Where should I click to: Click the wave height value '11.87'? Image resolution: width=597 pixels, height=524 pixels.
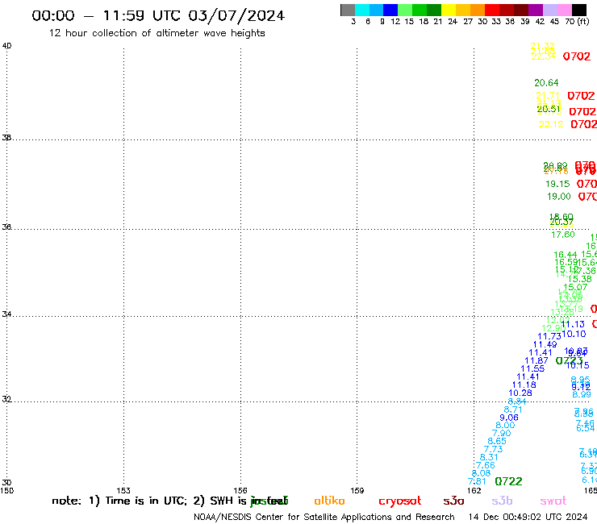[536, 360]
